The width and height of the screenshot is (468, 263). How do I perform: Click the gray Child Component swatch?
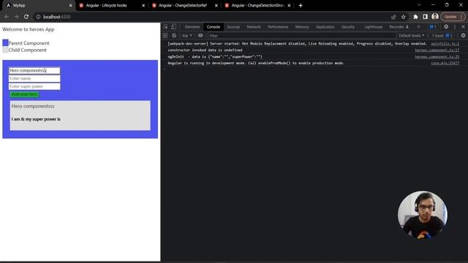[5, 50]
